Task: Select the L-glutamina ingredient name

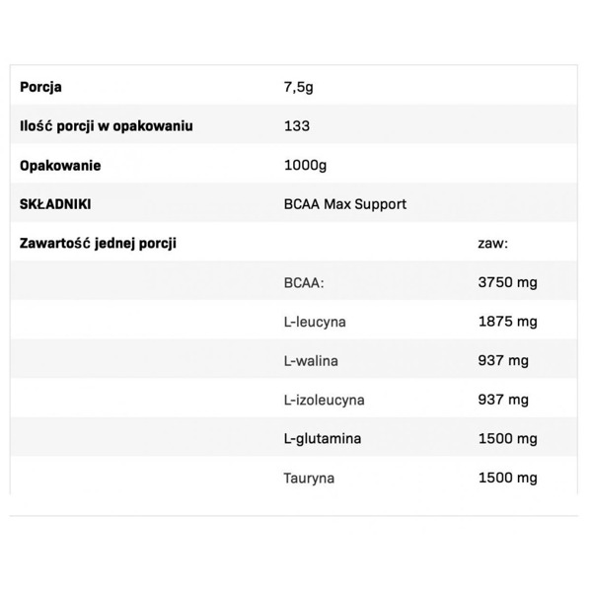Action: [x=323, y=439]
